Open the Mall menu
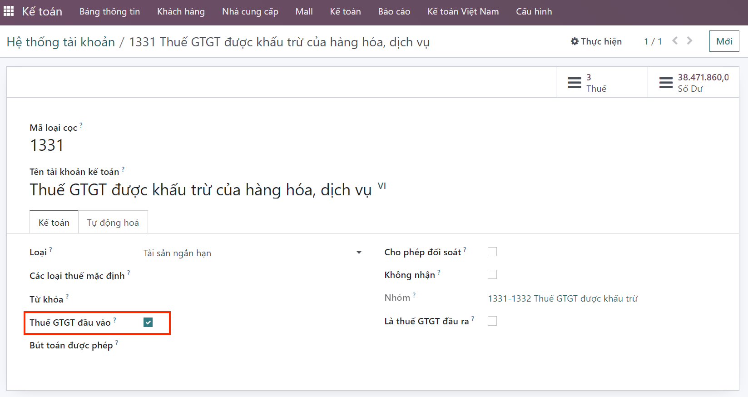748x397 pixels. point(304,11)
